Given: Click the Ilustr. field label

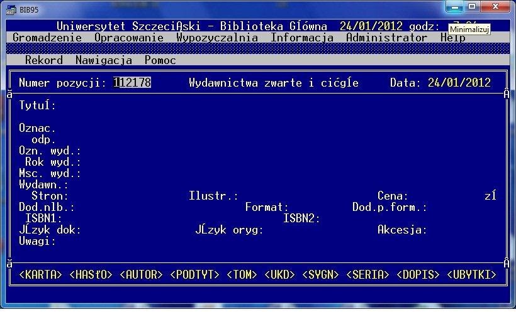Looking at the screenshot, I should coord(213,196).
